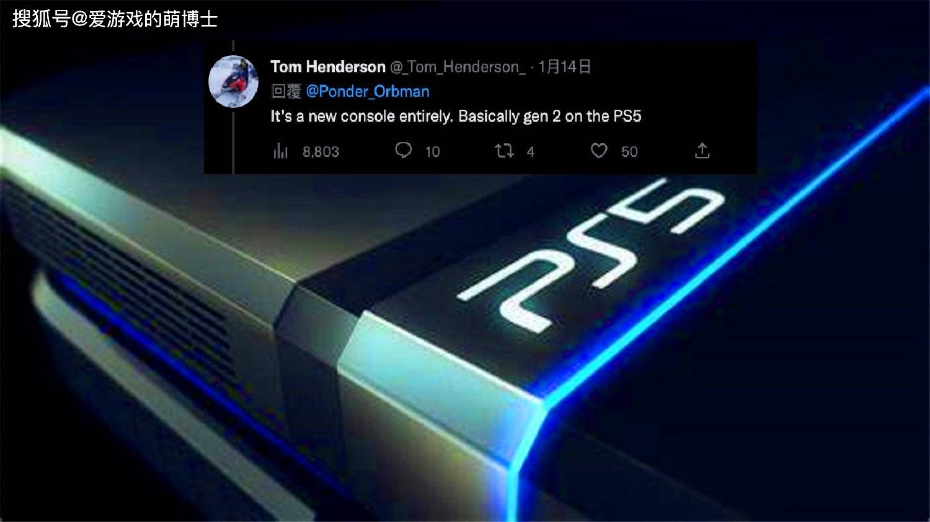Viewport: 930px width, 522px height.
Task: Click the 4 retweets count
Action: coord(531,152)
